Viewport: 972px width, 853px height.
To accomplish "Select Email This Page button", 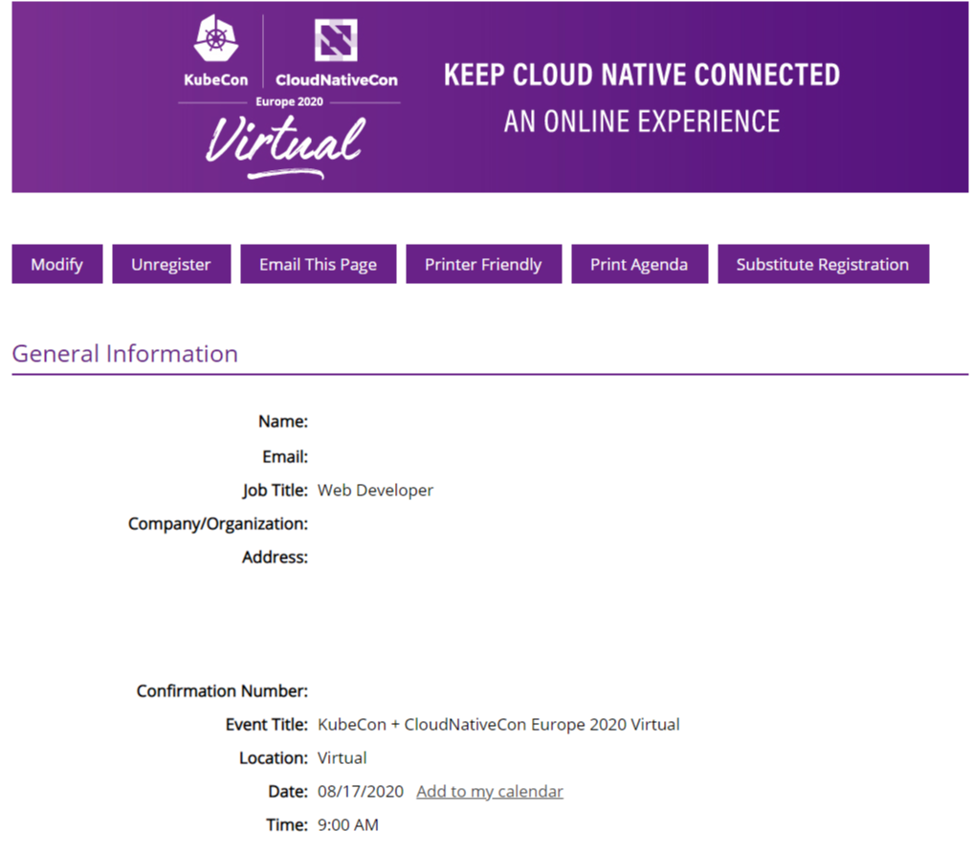I will 318,264.
